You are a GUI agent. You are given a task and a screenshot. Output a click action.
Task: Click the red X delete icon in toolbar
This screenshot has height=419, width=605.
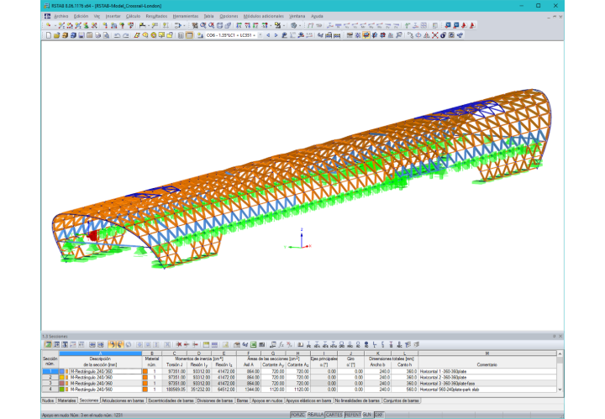(x=435, y=35)
